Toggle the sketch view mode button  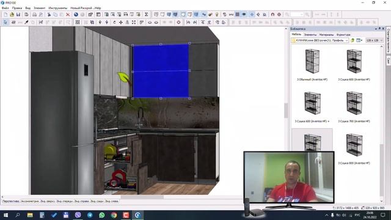click(163, 15)
